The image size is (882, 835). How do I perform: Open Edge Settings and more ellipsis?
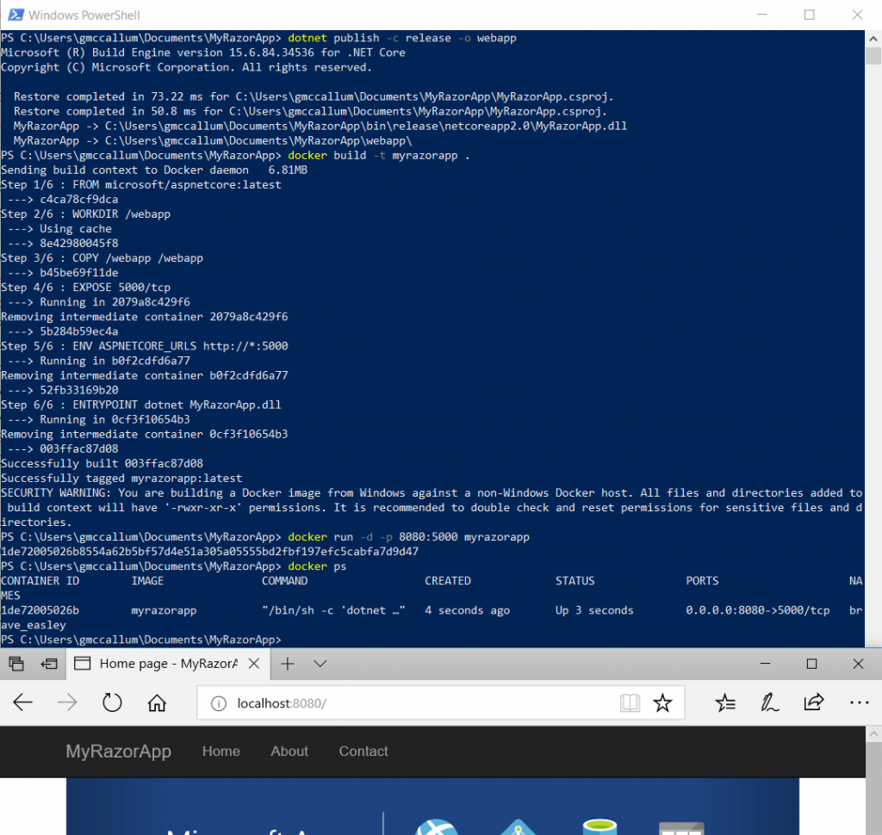tap(860, 702)
